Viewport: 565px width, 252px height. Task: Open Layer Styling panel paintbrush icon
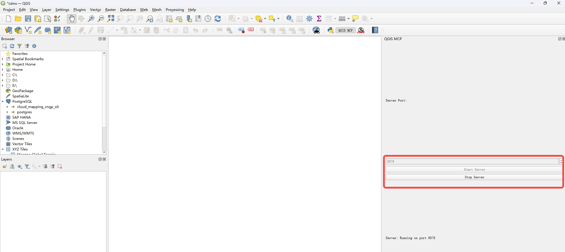coord(5,167)
